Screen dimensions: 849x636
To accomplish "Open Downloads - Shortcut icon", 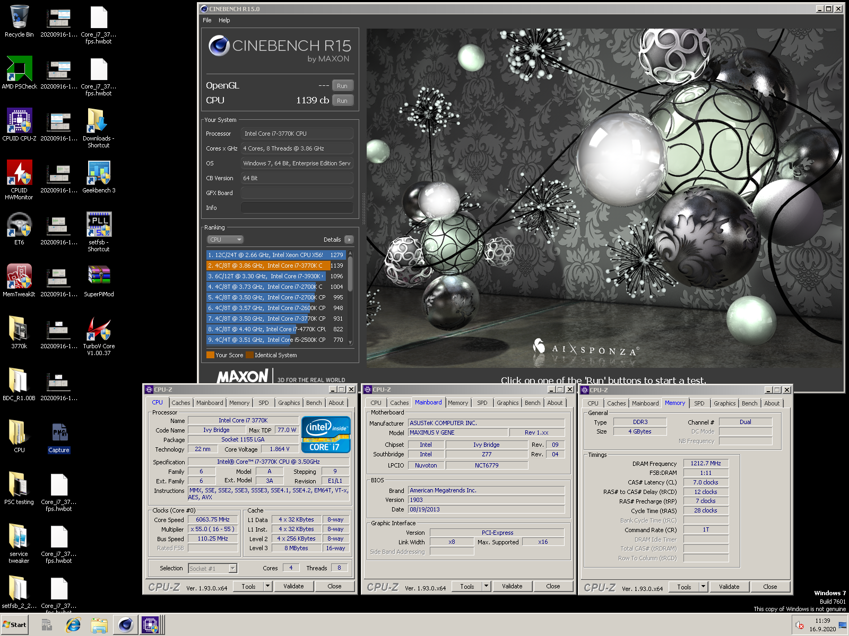I will [x=99, y=128].
